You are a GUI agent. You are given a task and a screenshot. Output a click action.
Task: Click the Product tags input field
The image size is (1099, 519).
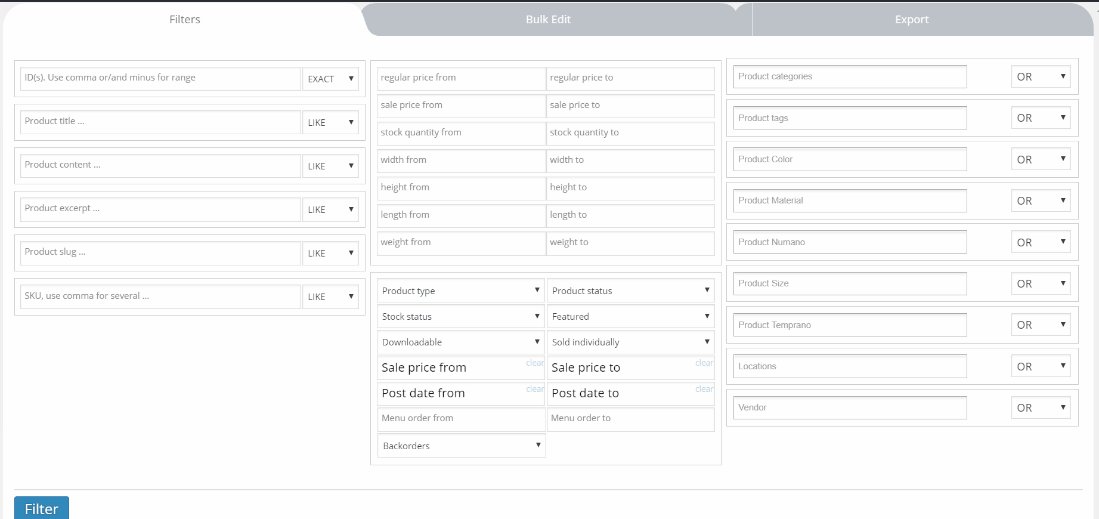pos(850,118)
